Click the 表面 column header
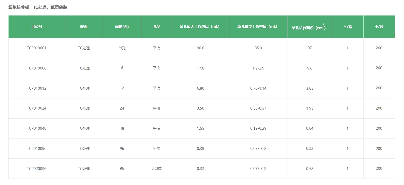404x185 pixels. pos(84,27)
